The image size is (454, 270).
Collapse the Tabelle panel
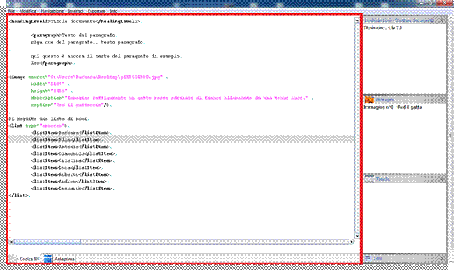pos(442,179)
